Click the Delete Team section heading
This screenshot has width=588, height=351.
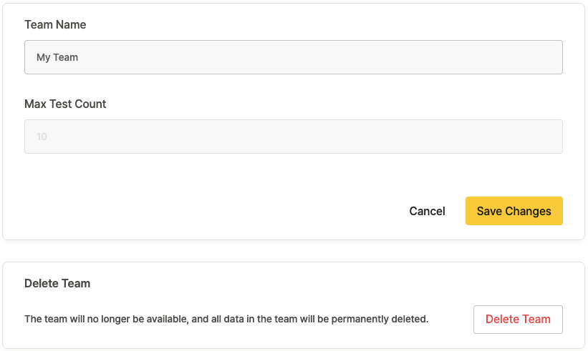(57, 284)
